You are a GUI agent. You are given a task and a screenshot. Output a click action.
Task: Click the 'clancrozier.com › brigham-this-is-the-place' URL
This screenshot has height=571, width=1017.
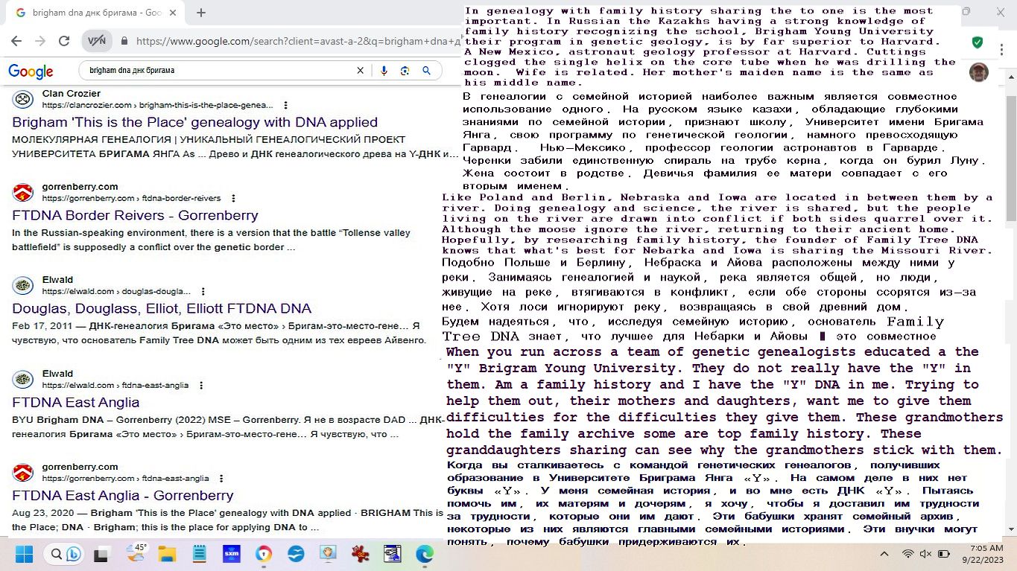[157, 105]
